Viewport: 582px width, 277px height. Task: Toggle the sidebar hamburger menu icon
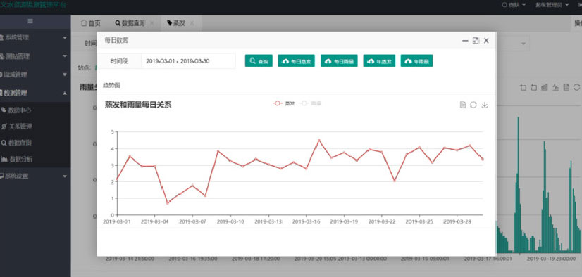(30, 22)
